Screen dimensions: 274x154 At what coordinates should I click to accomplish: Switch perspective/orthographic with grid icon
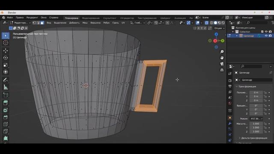click(222, 70)
